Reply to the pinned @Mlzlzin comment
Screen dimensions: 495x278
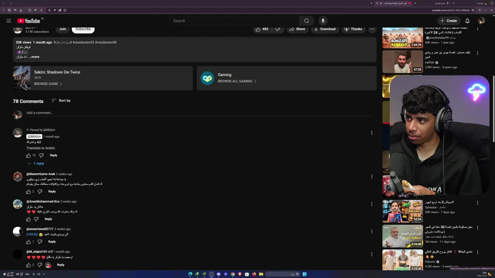coord(53,155)
